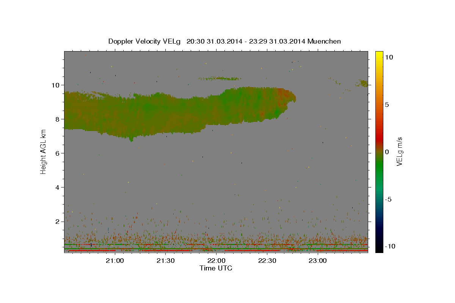Click the 23:00 time tick label
Viewport: 455px width, 303px height.
[318, 261]
